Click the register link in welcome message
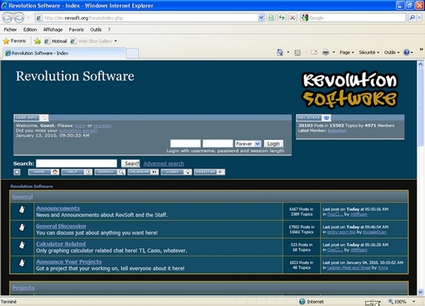Screen dimensions: 425x306 pyautogui.click(x=102, y=126)
